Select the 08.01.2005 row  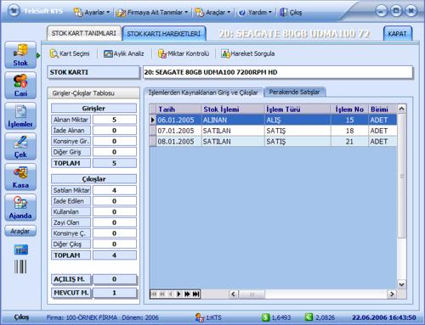[274, 142]
